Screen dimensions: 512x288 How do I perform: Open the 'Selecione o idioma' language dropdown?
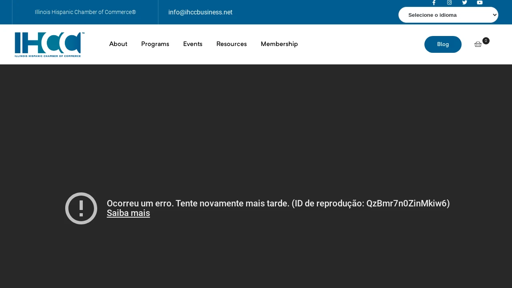point(448,15)
